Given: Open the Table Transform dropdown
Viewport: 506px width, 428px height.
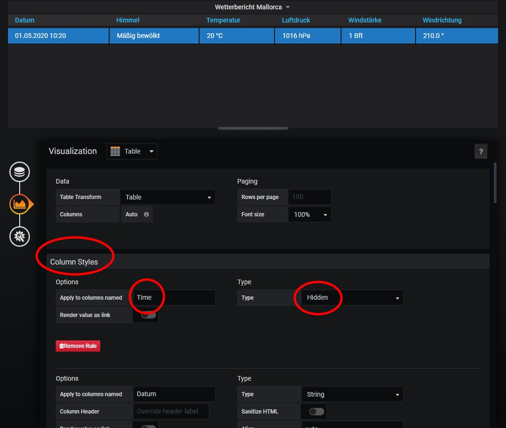Looking at the screenshot, I should (168, 197).
